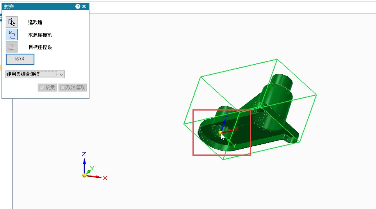Click the 來源座標系 label text
The width and height of the screenshot is (376, 209).
[40, 35]
